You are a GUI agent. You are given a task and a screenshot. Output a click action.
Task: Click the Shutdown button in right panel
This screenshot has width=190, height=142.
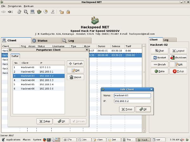pos(178,58)
